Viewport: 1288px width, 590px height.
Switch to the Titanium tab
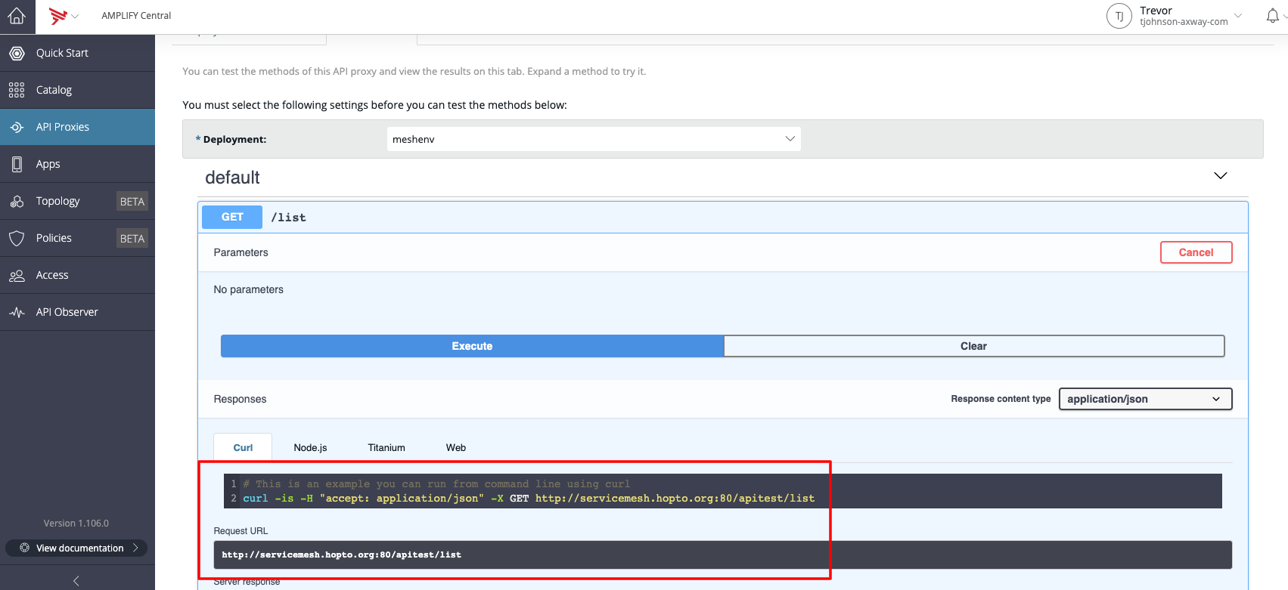tap(386, 447)
